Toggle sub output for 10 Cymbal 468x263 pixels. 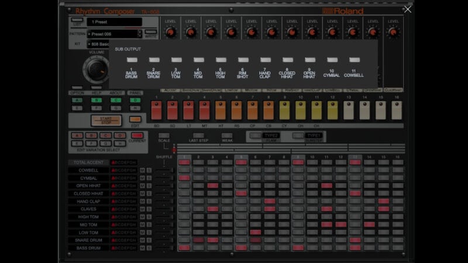pyautogui.click(x=332, y=60)
